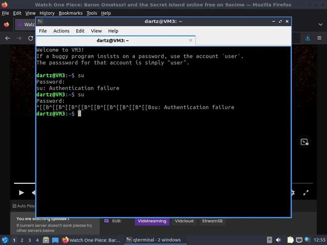Open the View menu in qterminal
Screen dimensions: 327x245
[96, 31]
